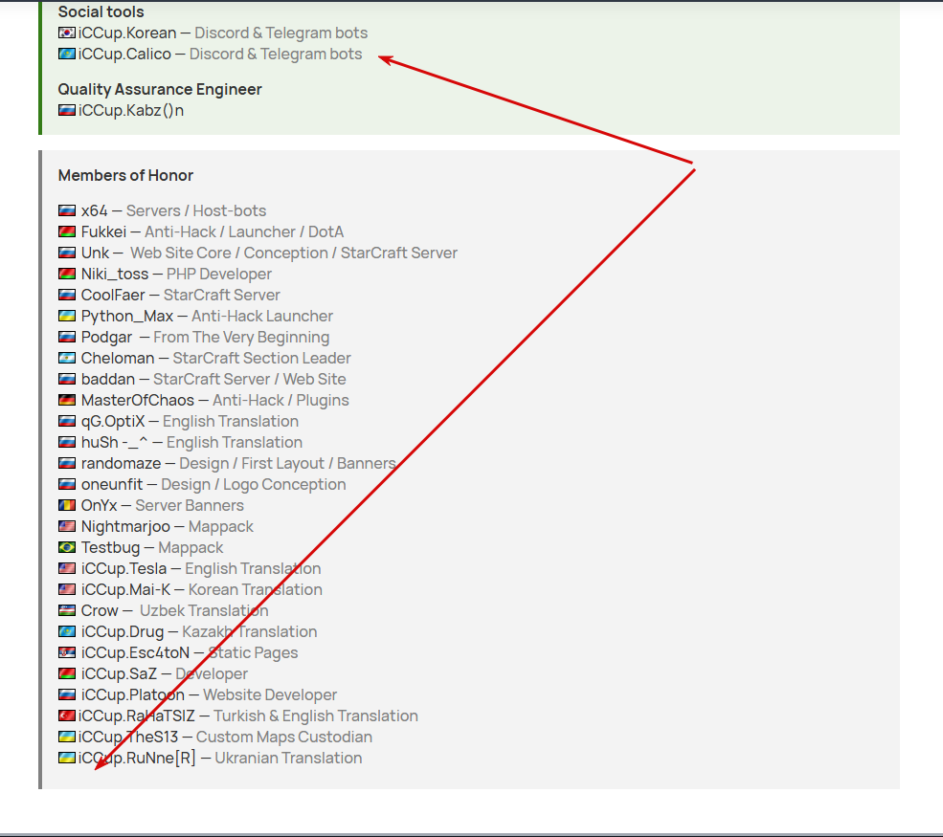The height and width of the screenshot is (837, 943).
Task: Click the text 'Anti-Hack / Launcher / DotA'
Action: 244,231
